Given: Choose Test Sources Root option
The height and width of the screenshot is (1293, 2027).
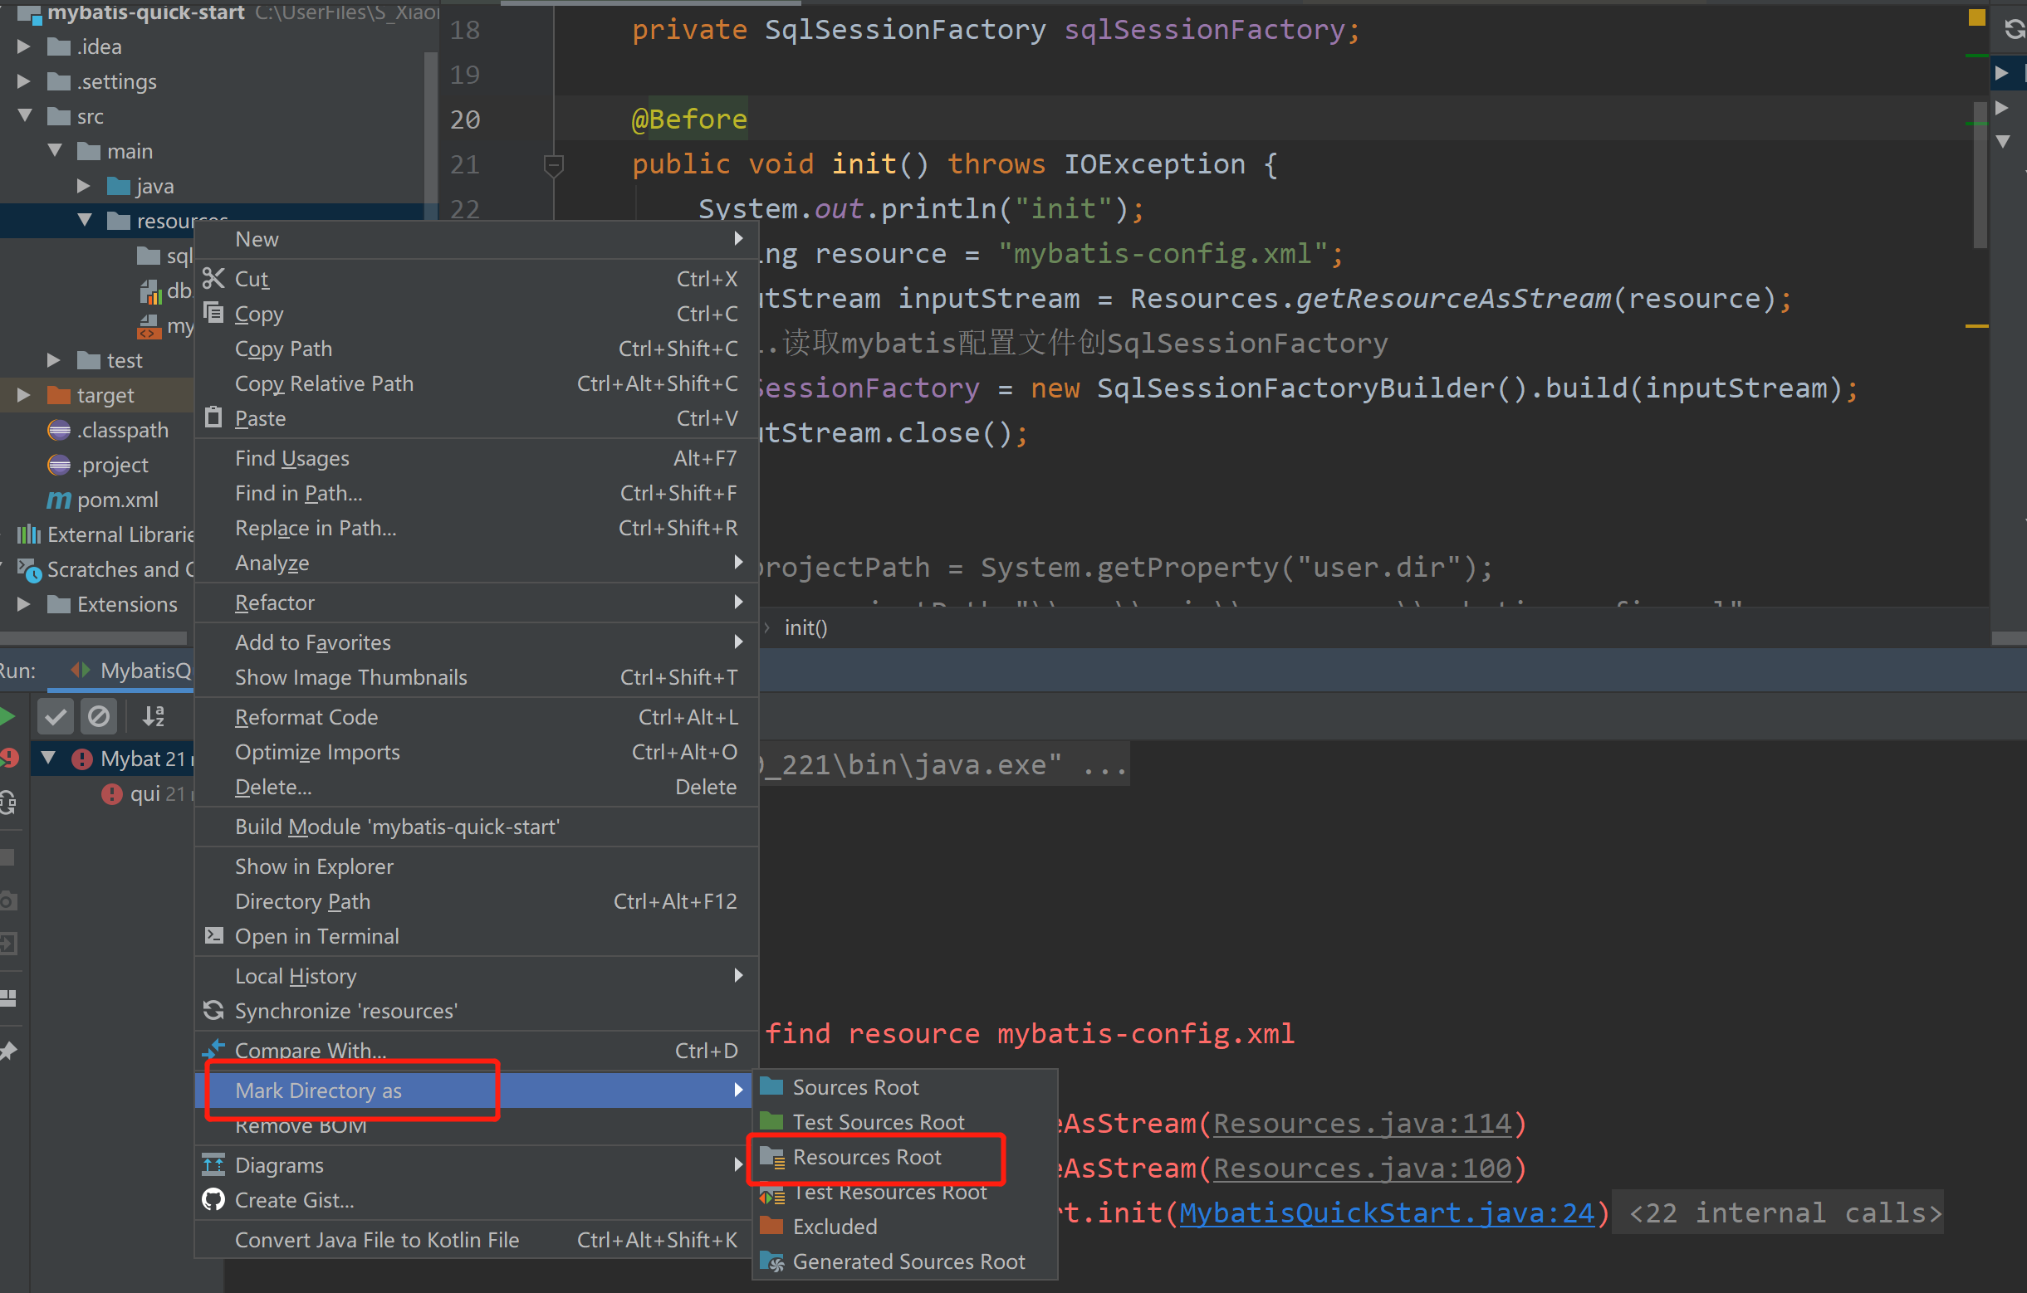Looking at the screenshot, I should [x=877, y=1121].
